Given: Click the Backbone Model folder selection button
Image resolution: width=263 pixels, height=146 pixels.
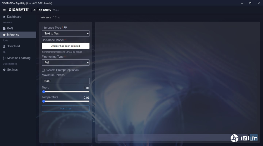Looking at the screenshot, I should (x=65, y=46).
